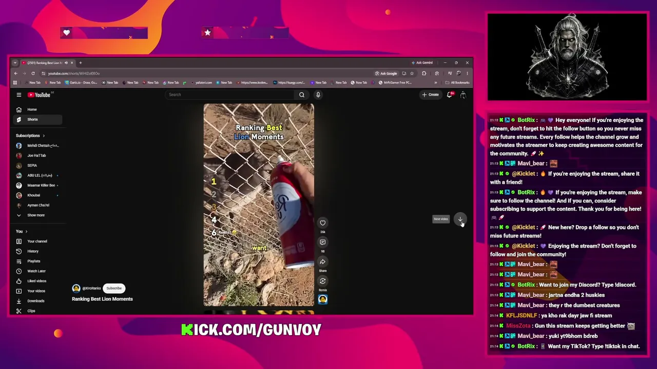The image size is (657, 369).
Task: Close the Ranking Best Lion tab
Action: [72, 63]
